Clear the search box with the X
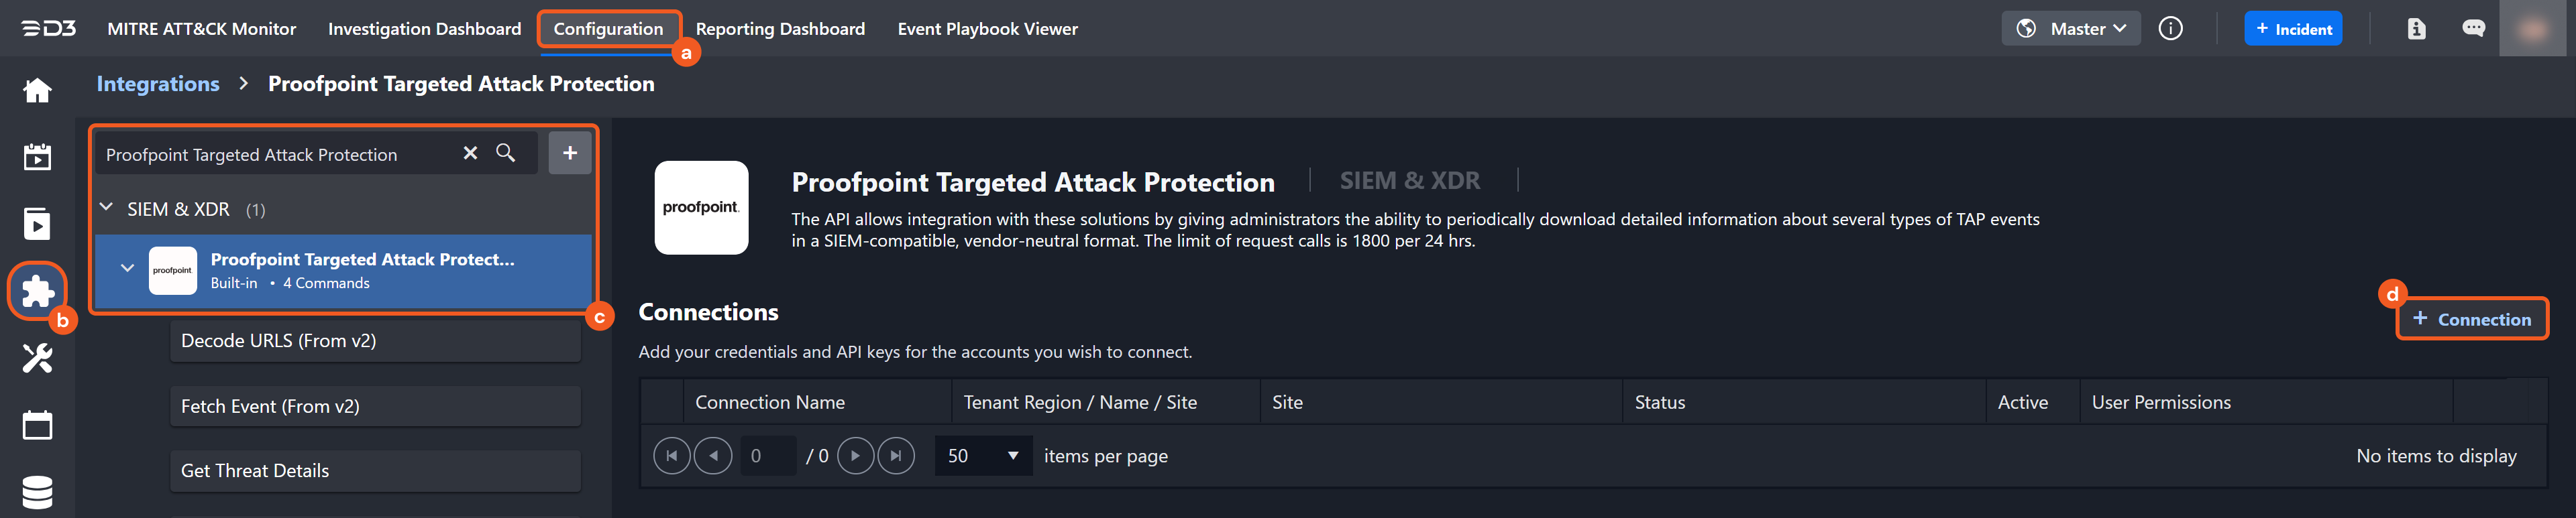2576x518 pixels. click(x=470, y=153)
